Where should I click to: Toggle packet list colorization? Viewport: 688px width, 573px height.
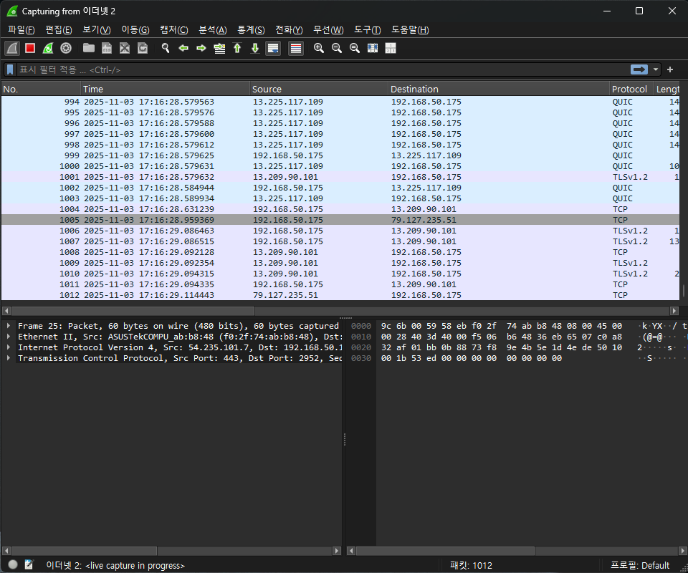pos(295,48)
